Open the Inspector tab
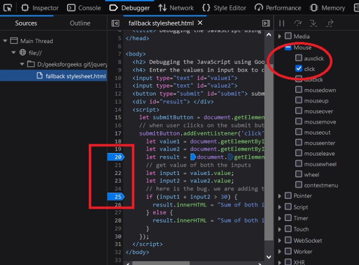 (x=40, y=8)
